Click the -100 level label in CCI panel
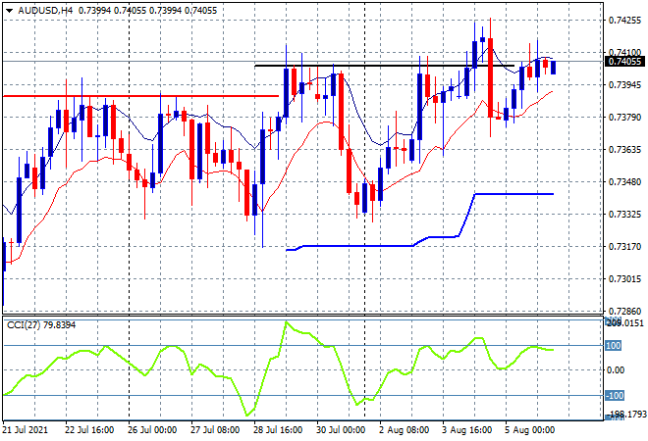The height and width of the screenshot is (441, 648). (x=614, y=396)
